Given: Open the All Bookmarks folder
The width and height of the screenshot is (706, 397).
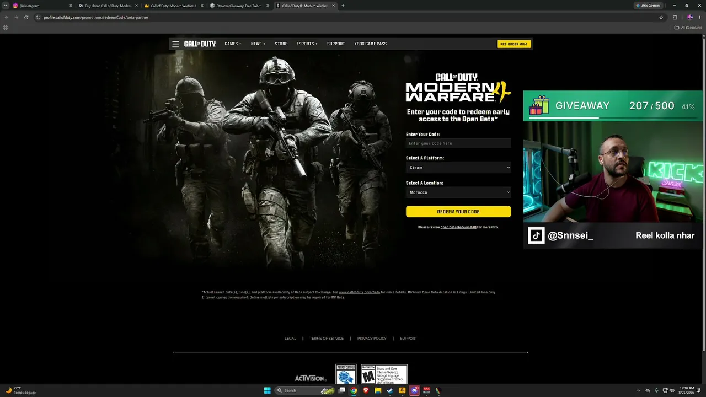Looking at the screenshot, I should coord(688,28).
